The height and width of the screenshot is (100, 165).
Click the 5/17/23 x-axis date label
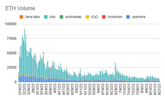tap(86, 89)
